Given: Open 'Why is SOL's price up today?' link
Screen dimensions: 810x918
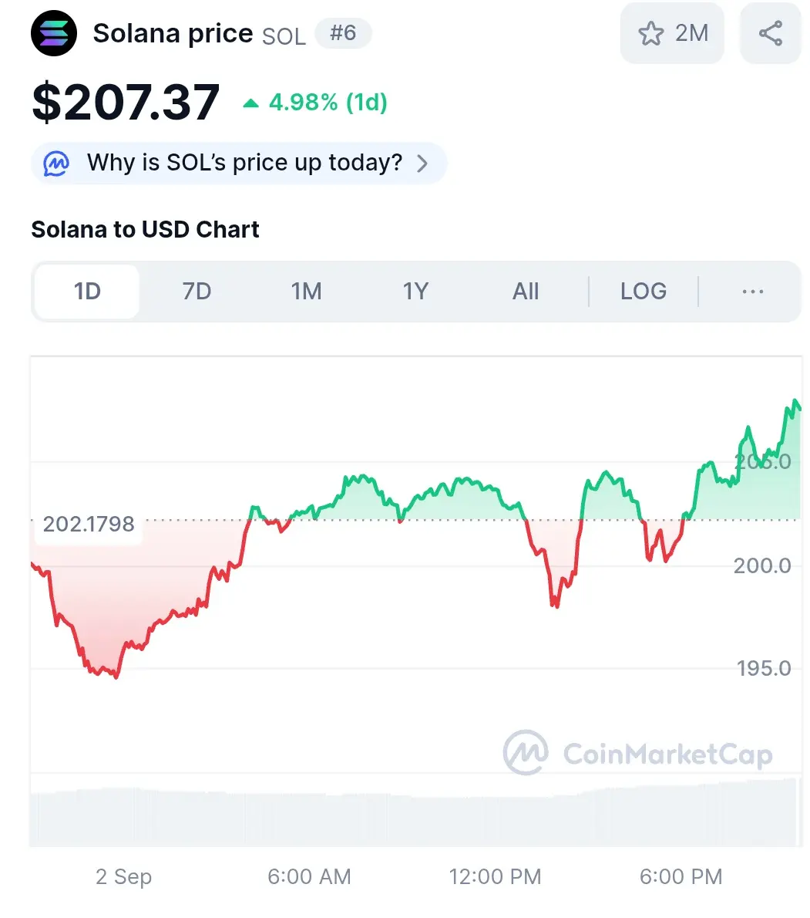Looking at the screenshot, I should tap(244, 163).
